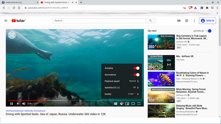Mute the audio icon on the YouTube tab
The height and width of the screenshot is (124, 221).
[x=73, y=2]
